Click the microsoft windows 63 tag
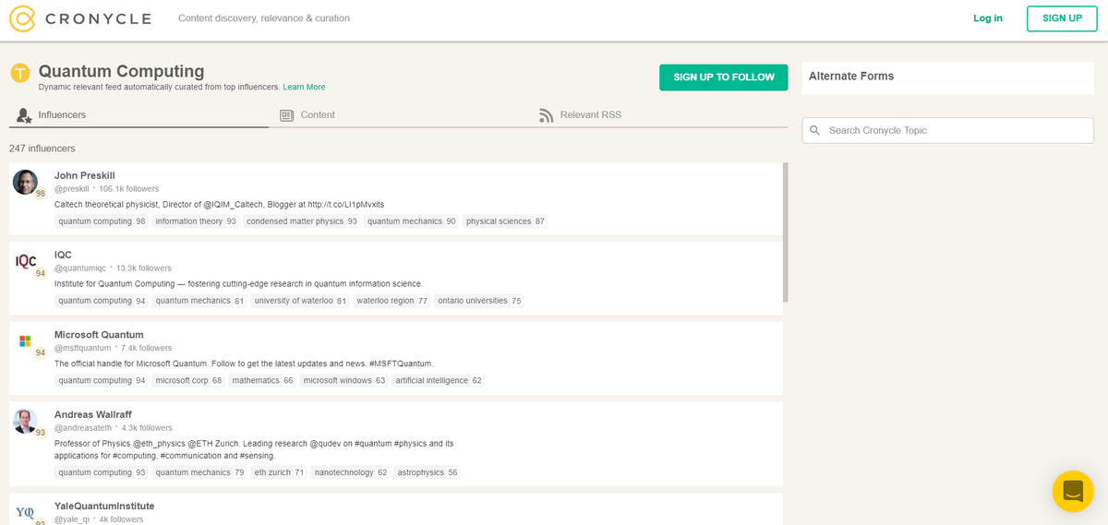 pyautogui.click(x=343, y=380)
